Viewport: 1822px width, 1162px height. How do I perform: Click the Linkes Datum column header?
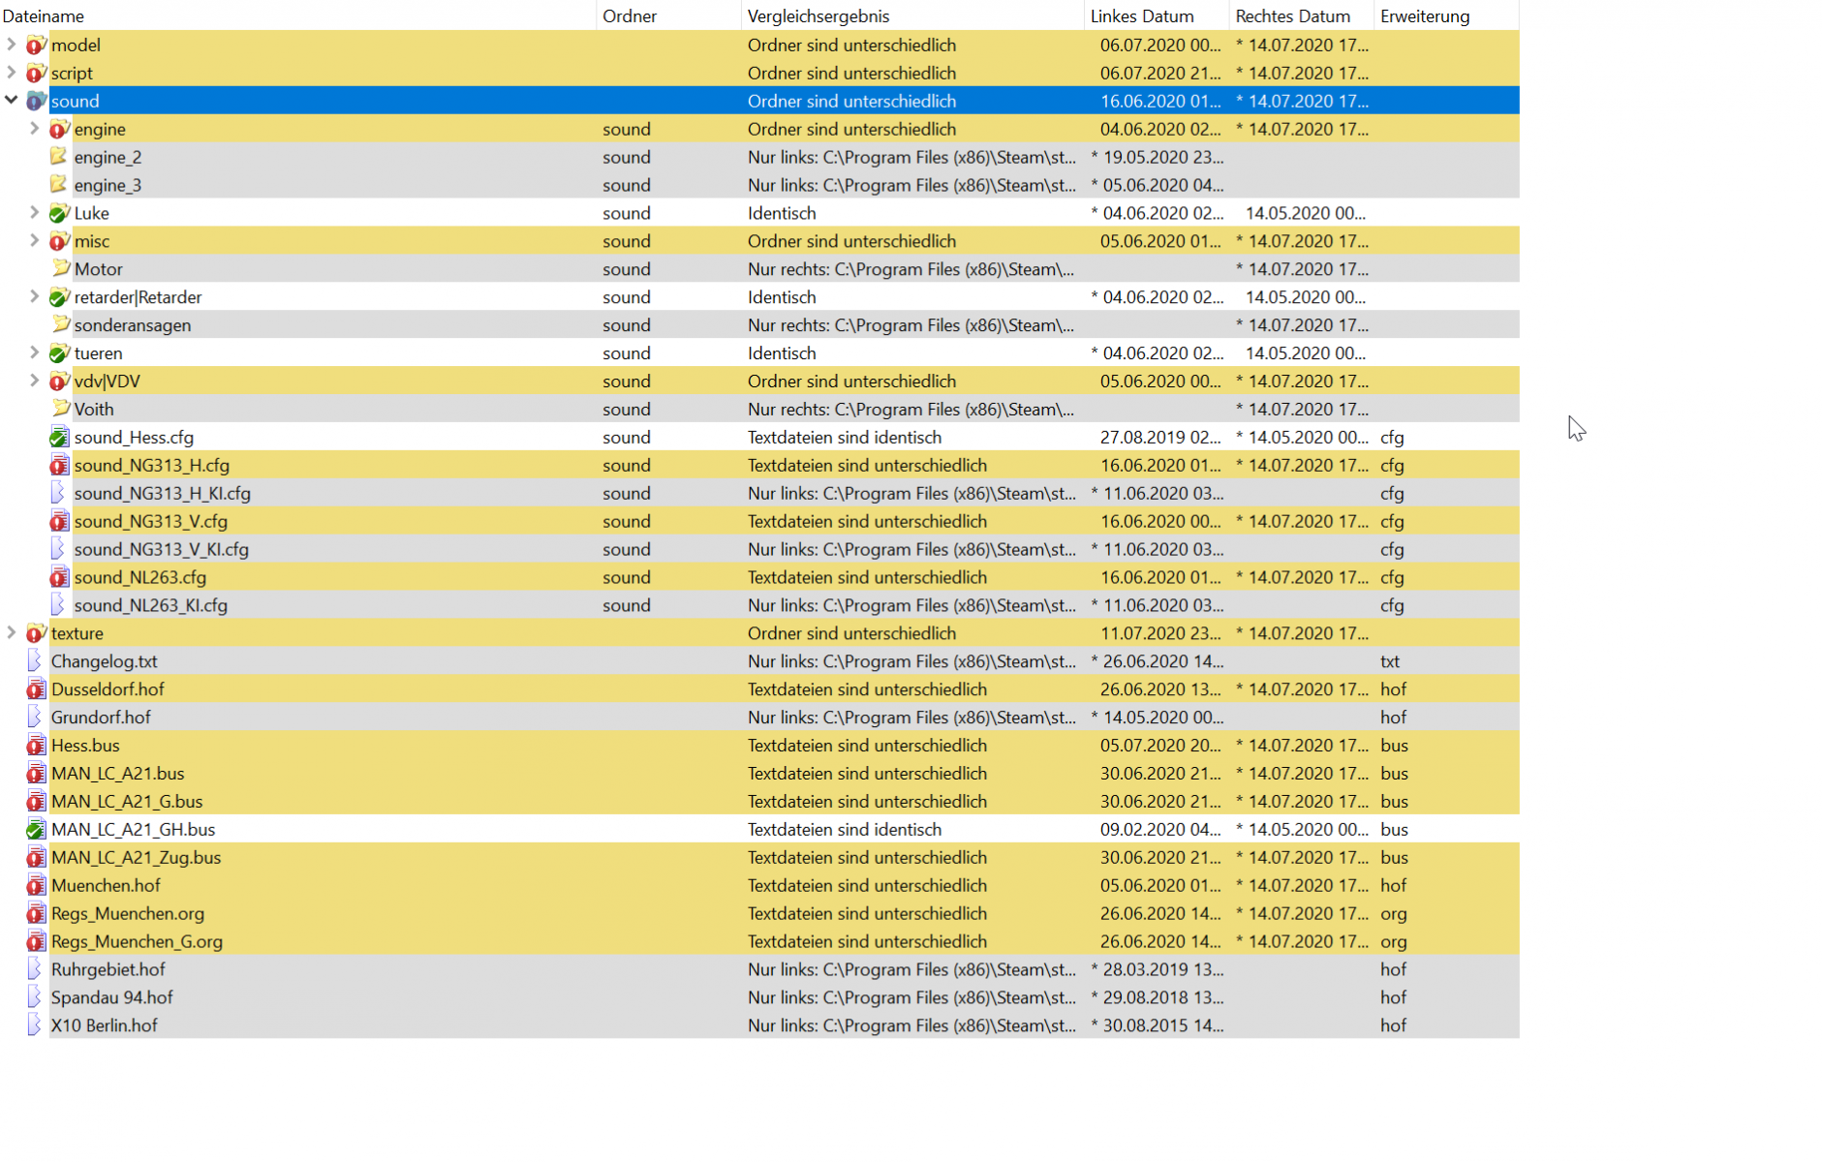pos(1142,16)
